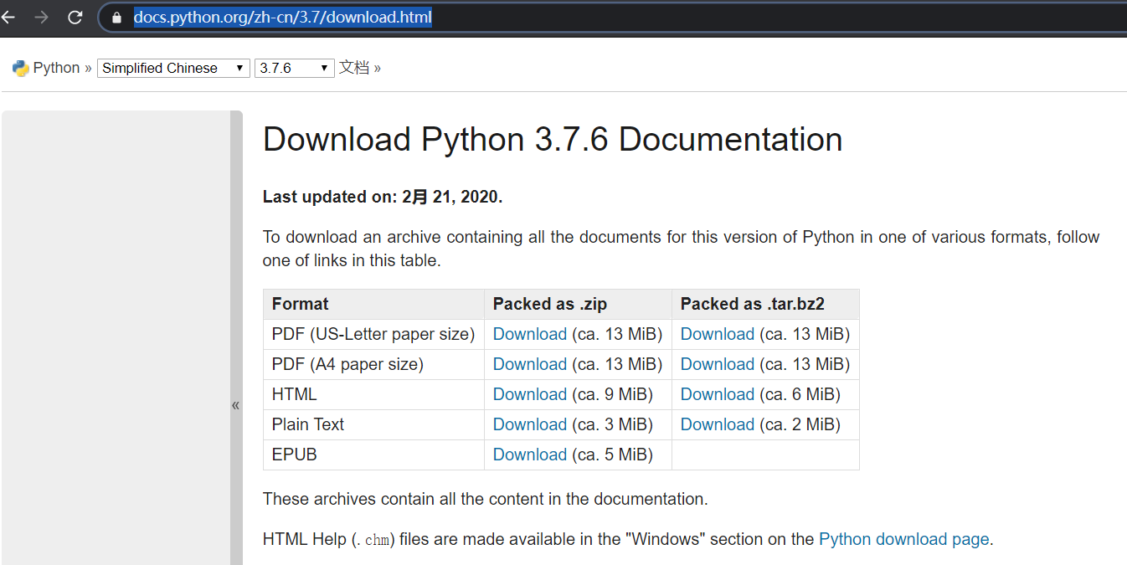Click the padlock site security icon

click(116, 18)
